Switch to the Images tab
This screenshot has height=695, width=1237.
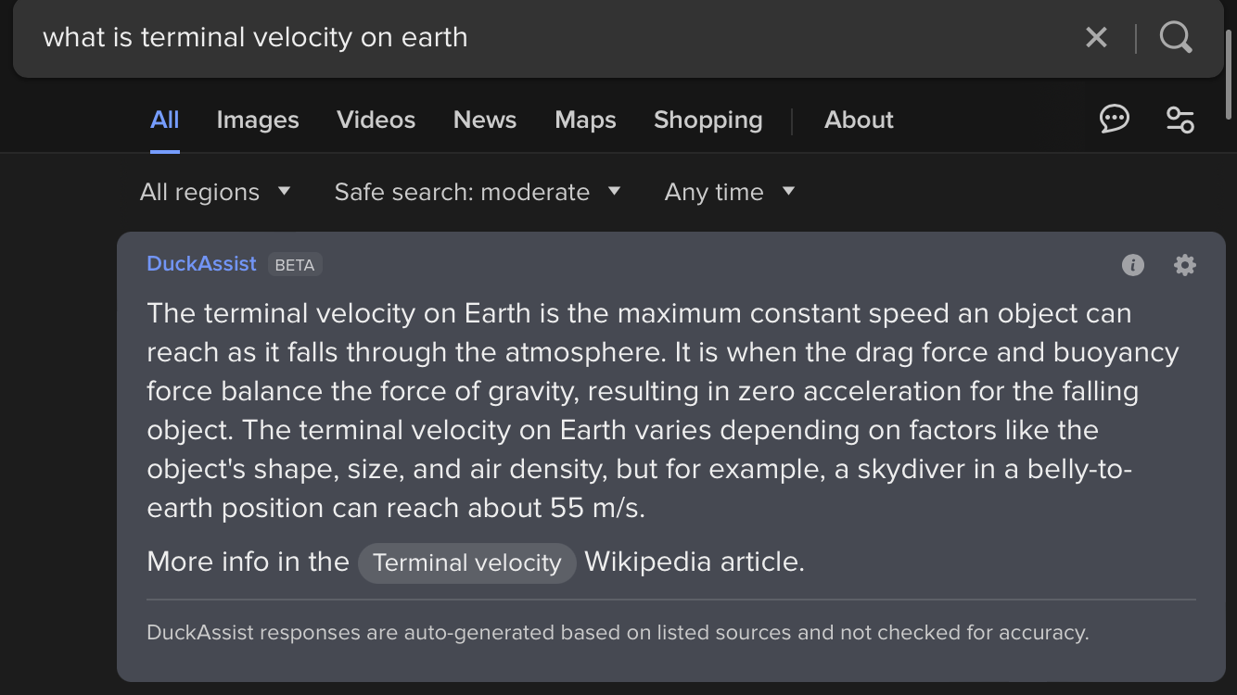pyautogui.click(x=258, y=120)
